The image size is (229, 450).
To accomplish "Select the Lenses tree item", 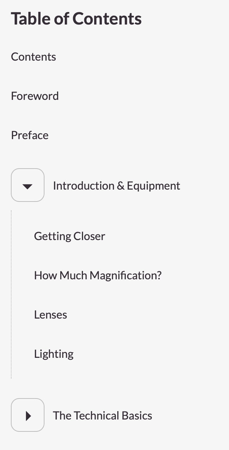I will point(50,314).
